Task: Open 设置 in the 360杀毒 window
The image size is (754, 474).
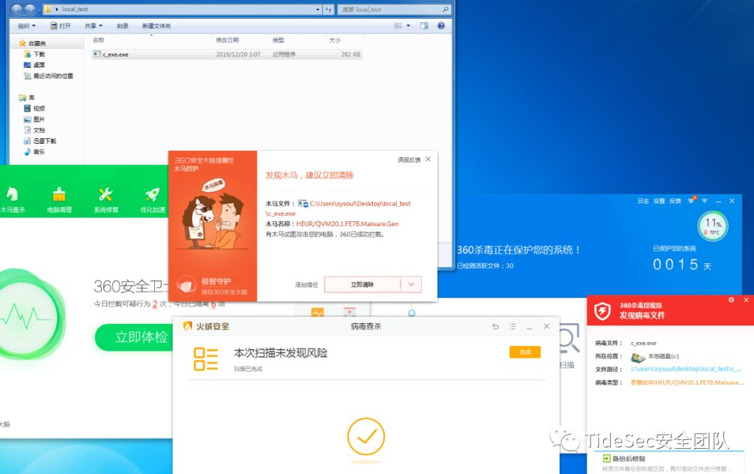Action: pos(659,201)
